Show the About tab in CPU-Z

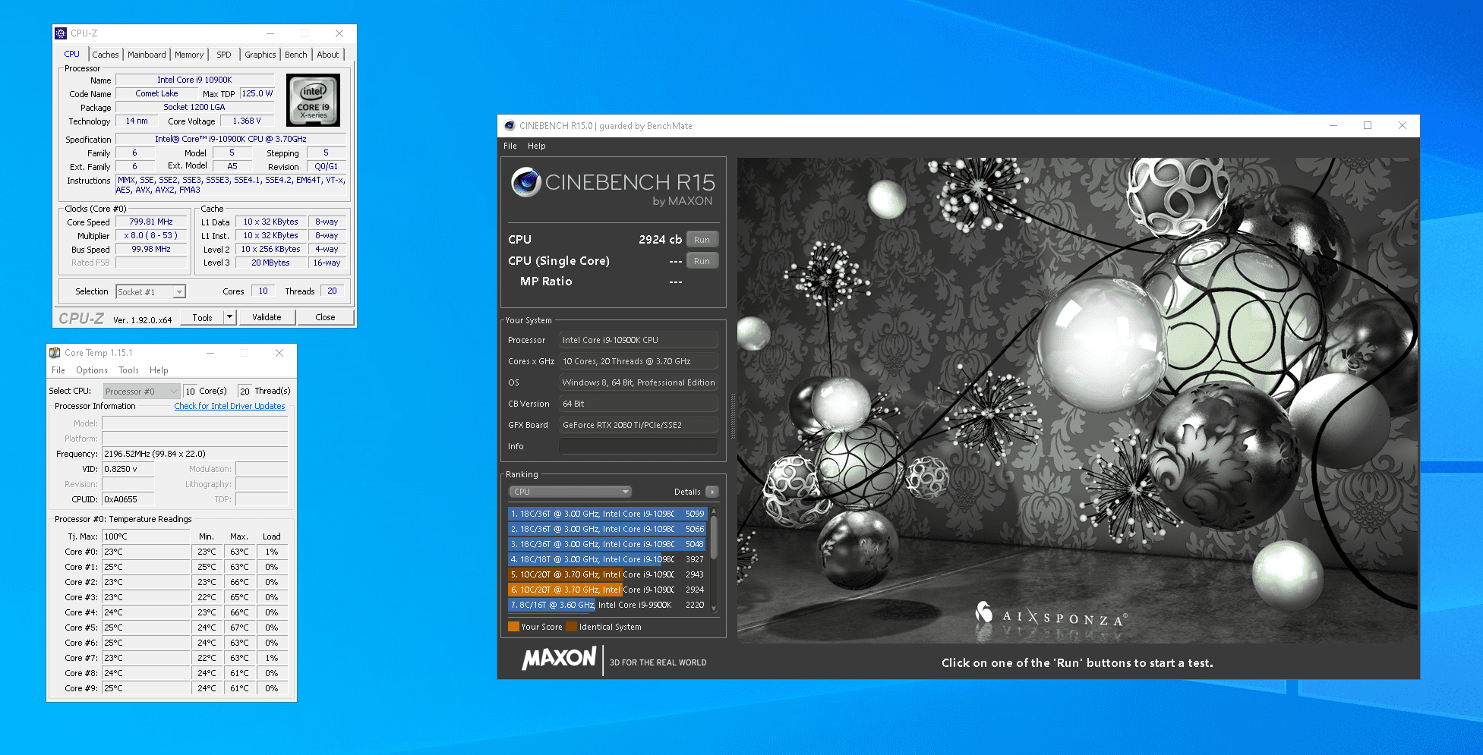point(328,55)
